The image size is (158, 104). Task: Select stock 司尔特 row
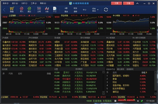point(118,49)
